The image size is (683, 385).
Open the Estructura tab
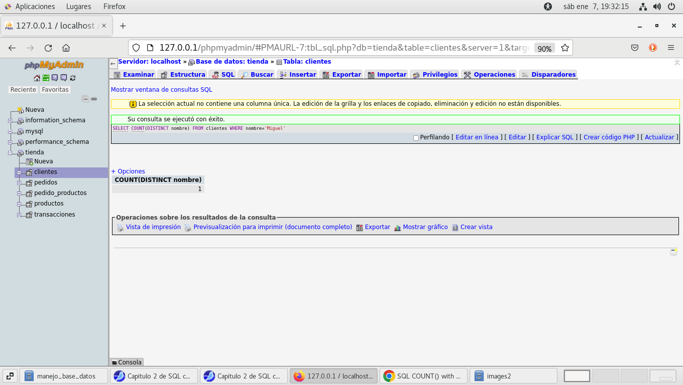coord(187,75)
